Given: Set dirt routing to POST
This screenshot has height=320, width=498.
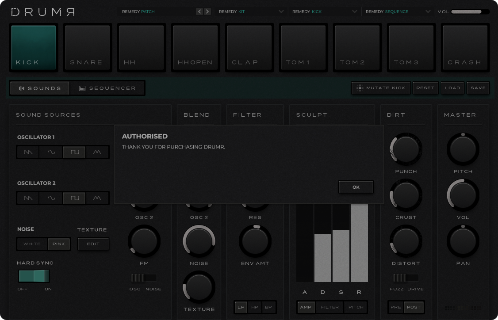Looking at the screenshot, I should pos(414,307).
